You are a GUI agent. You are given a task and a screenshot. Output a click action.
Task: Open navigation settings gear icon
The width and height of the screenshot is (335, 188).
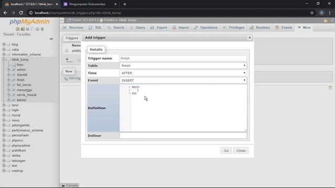click(x=37, y=29)
